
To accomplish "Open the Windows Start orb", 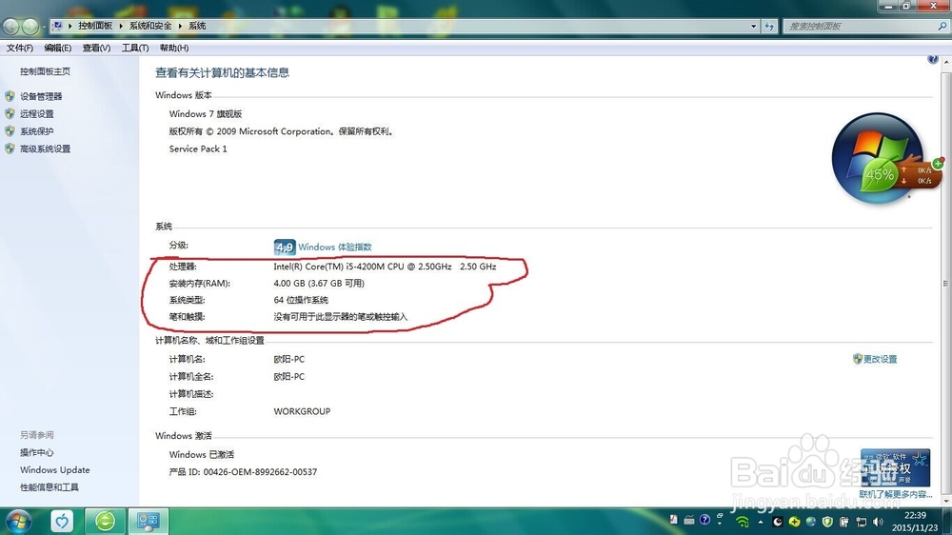I will click(17, 522).
